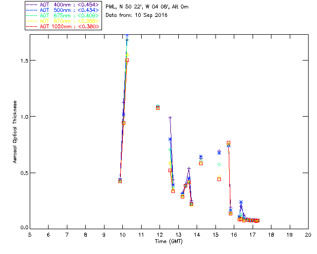The height and width of the screenshot is (254, 317).
Task: Click the y-axis tick label 1.5
Action: [x=22, y=60]
